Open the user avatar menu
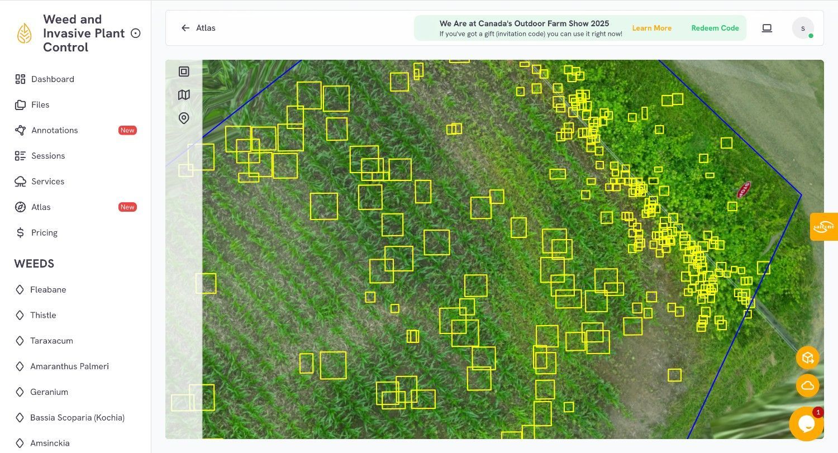 [x=803, y=28]
